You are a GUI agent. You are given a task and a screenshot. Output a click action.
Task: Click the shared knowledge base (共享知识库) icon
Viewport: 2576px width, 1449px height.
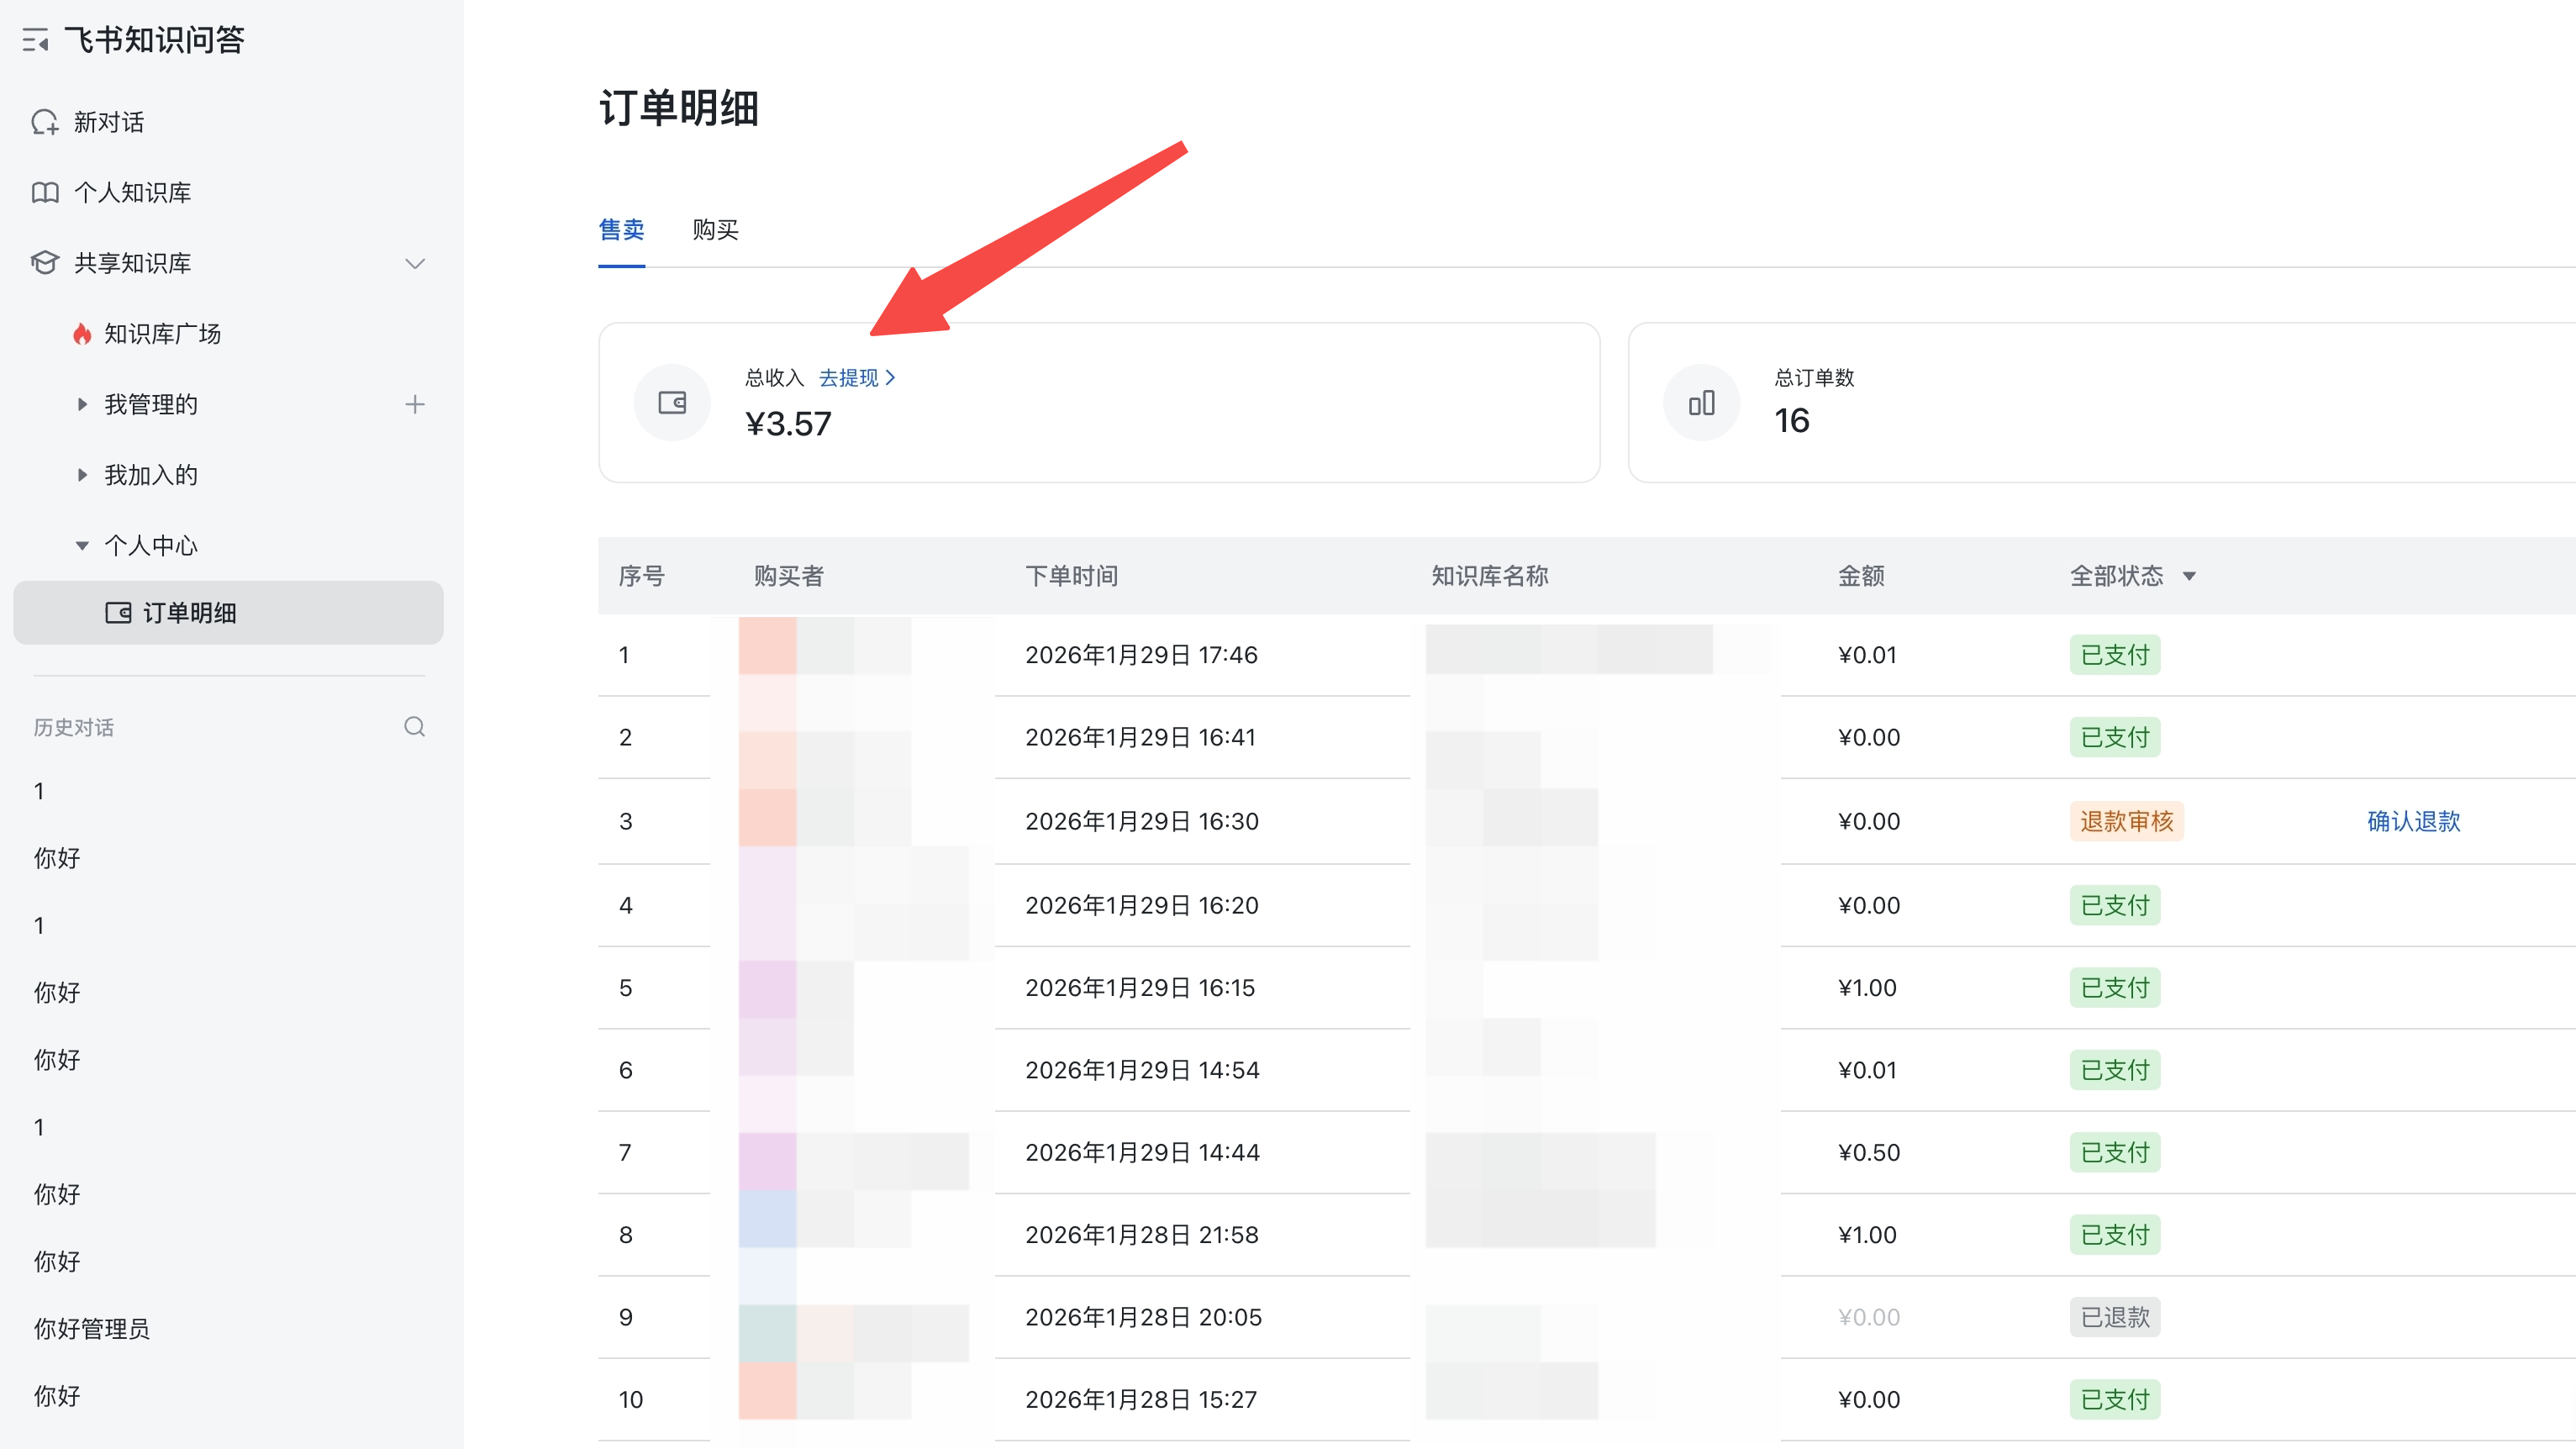click(x=45, y=263)
